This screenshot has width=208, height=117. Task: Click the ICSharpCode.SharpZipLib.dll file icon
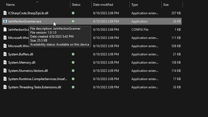[5, 13]
